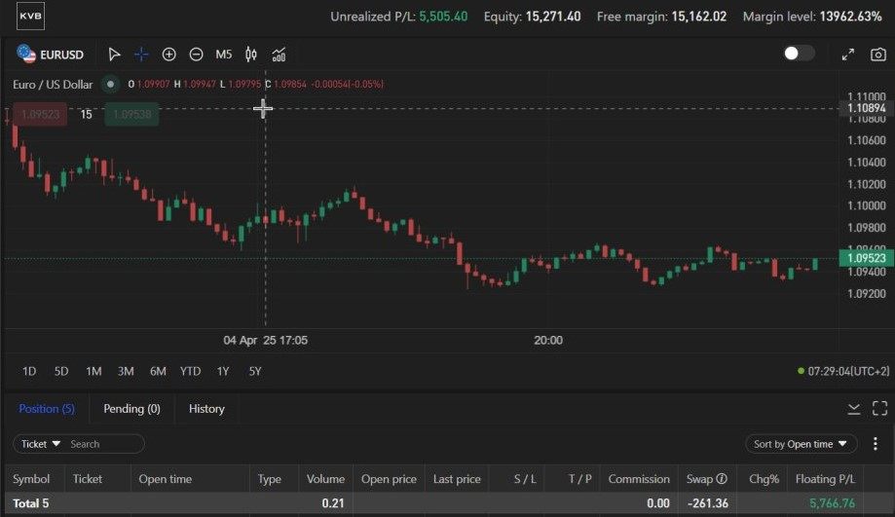Change the candlestick chart type
The image size is (895, 517).
click(251, 55)
